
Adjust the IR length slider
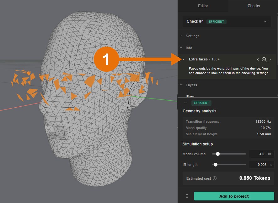point(216,165)
